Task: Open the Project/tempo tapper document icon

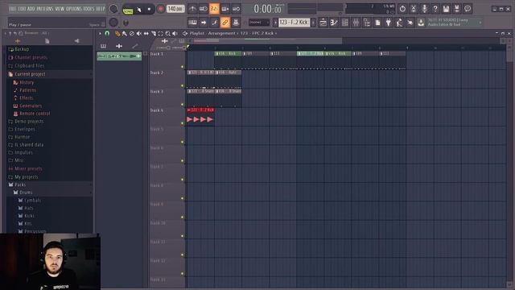Action: point(377,23)
